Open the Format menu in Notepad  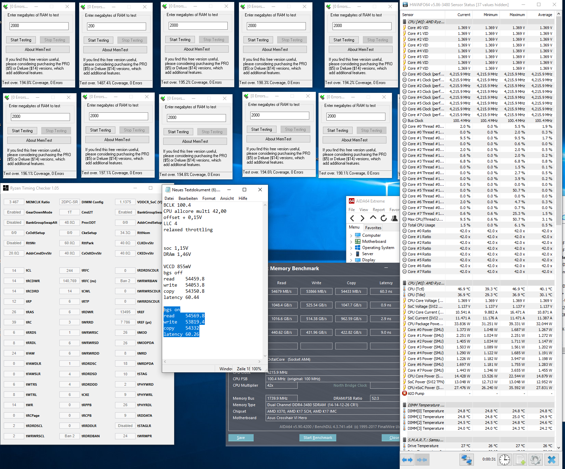pyautogui.click(x=209, y=198)
